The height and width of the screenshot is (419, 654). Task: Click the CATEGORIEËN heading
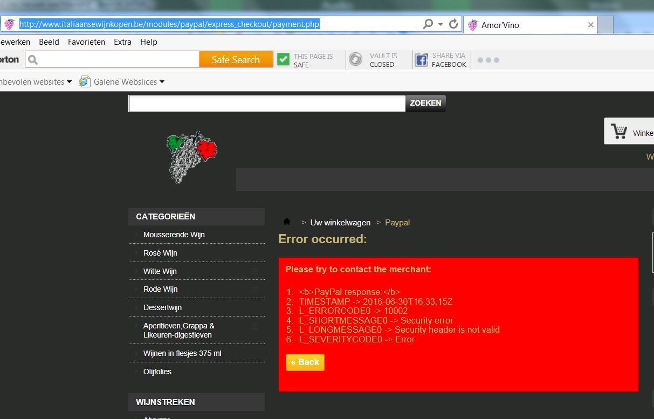click(166, 216)
